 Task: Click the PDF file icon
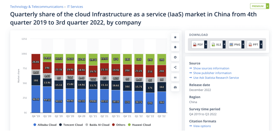pos(195,45)
